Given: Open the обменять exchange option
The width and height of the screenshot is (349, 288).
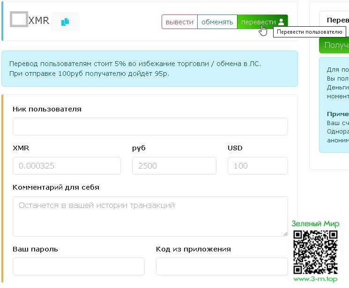Looking at the screenshot, I should [x=217, y=22].
